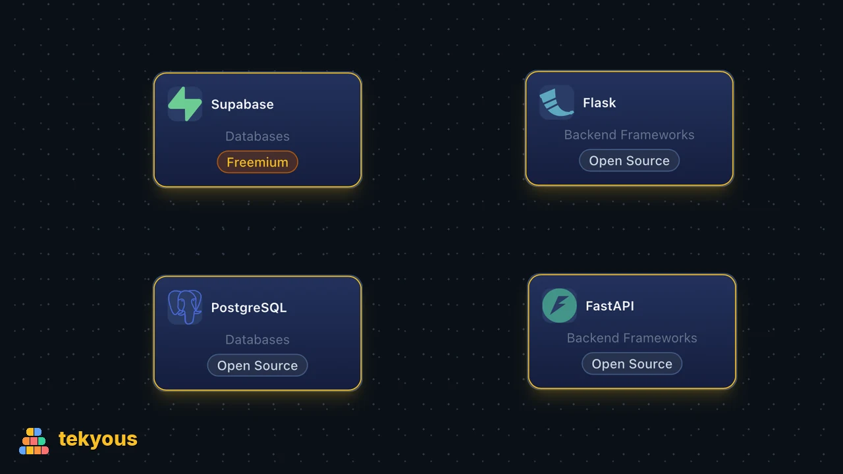
Task: Click Backend Frameworks label under Flask
Action: pos(629,135)
